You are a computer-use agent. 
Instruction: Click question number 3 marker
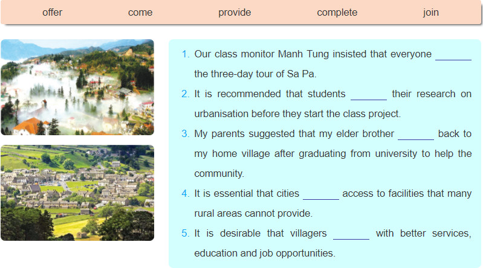click(185, 133)
